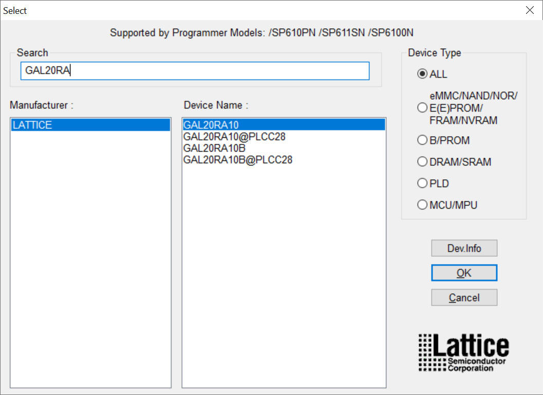Click the Search field containing GAL20RA
Viewport: 543px width, 395px height.
tap(195, 70)
